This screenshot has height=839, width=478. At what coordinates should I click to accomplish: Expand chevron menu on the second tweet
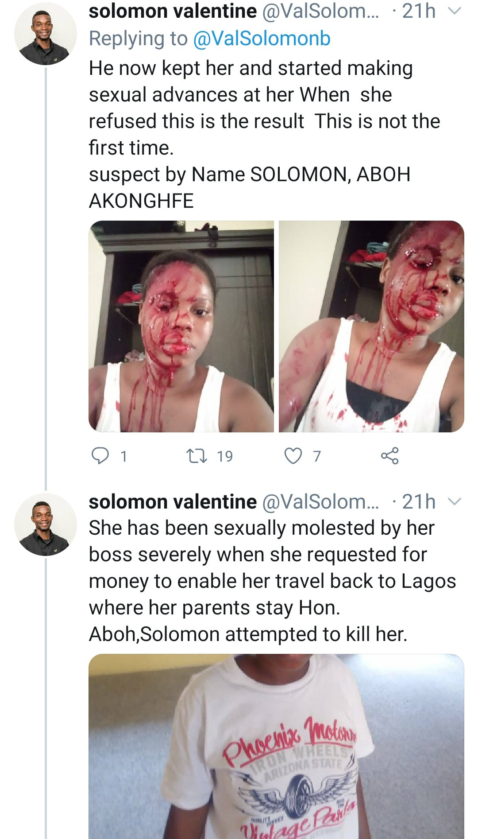coord(455,502)
